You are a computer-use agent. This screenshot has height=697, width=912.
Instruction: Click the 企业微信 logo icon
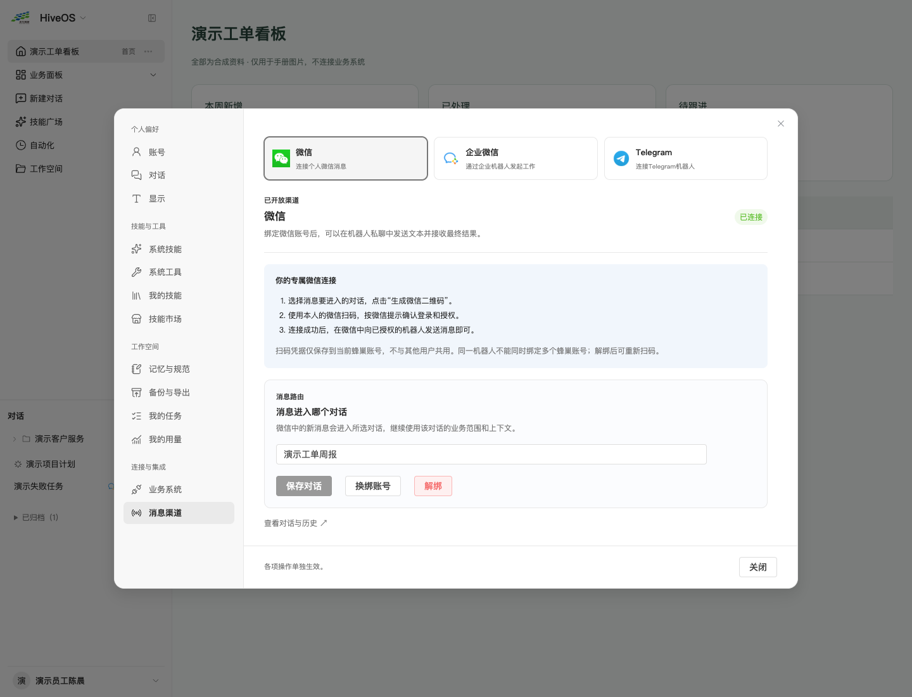click(x=451, y=158)
